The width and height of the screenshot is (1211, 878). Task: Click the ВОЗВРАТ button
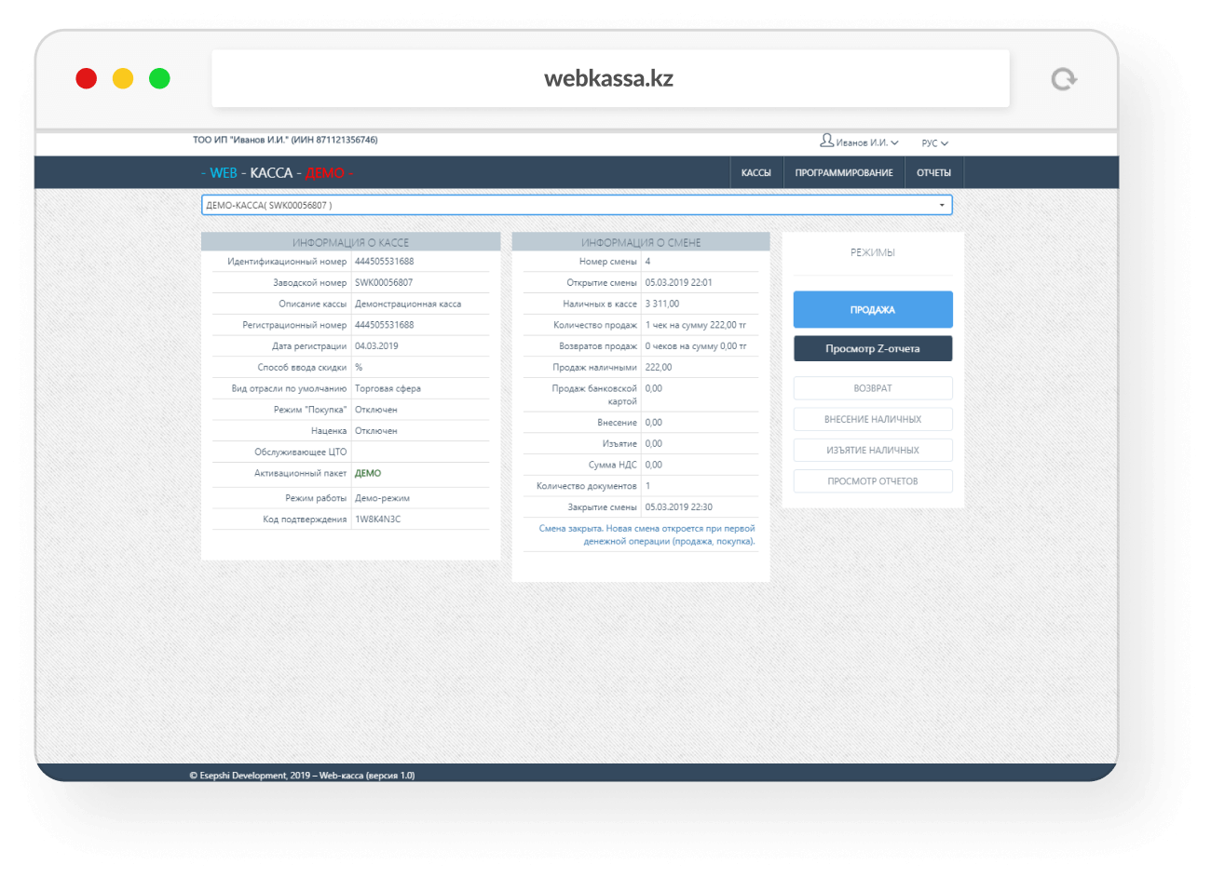(x=873, y=388)
